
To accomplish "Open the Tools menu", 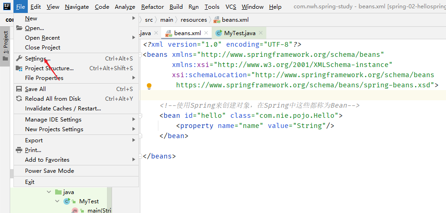I will tap(212, 7).
